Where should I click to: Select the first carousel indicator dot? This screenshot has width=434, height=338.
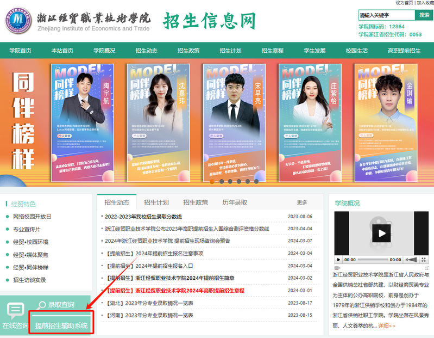[x=212, y=181]
